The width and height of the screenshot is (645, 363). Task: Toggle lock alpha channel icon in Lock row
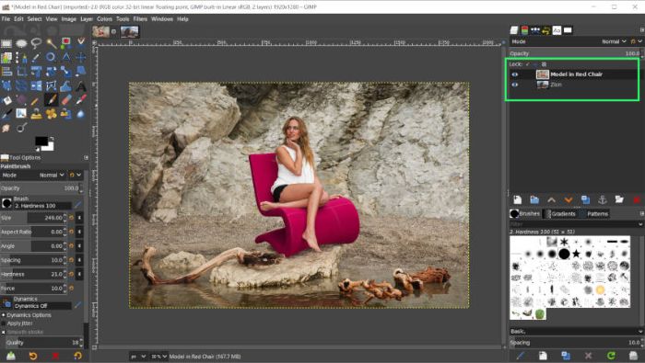point(544,64)
